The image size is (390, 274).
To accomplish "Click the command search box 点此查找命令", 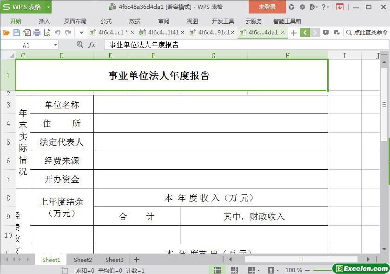I will pos(367,33).
